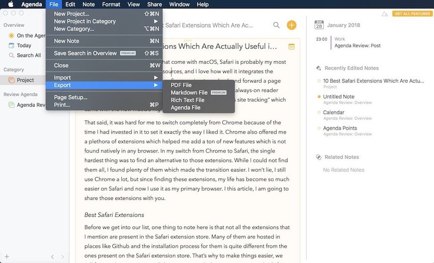Click the Apple menu logo
Image resolution: width=434 pixels, height=263 pixels.
pos(10,4)
